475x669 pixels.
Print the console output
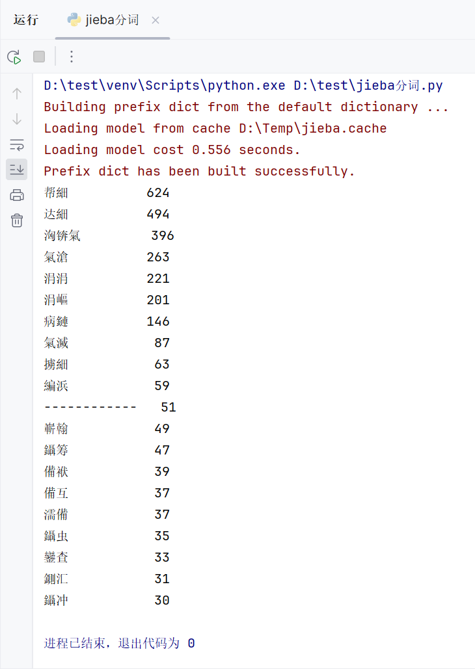pyautogui.click(x=17, y=195)
